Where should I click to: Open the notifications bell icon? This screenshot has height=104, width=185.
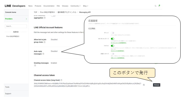click(x=159, y=6)
